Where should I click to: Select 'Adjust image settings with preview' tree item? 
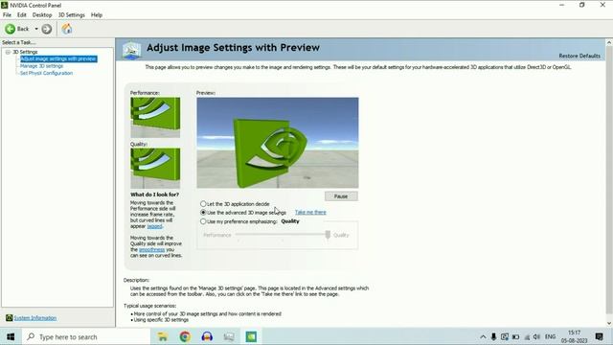tap(58, 58)
